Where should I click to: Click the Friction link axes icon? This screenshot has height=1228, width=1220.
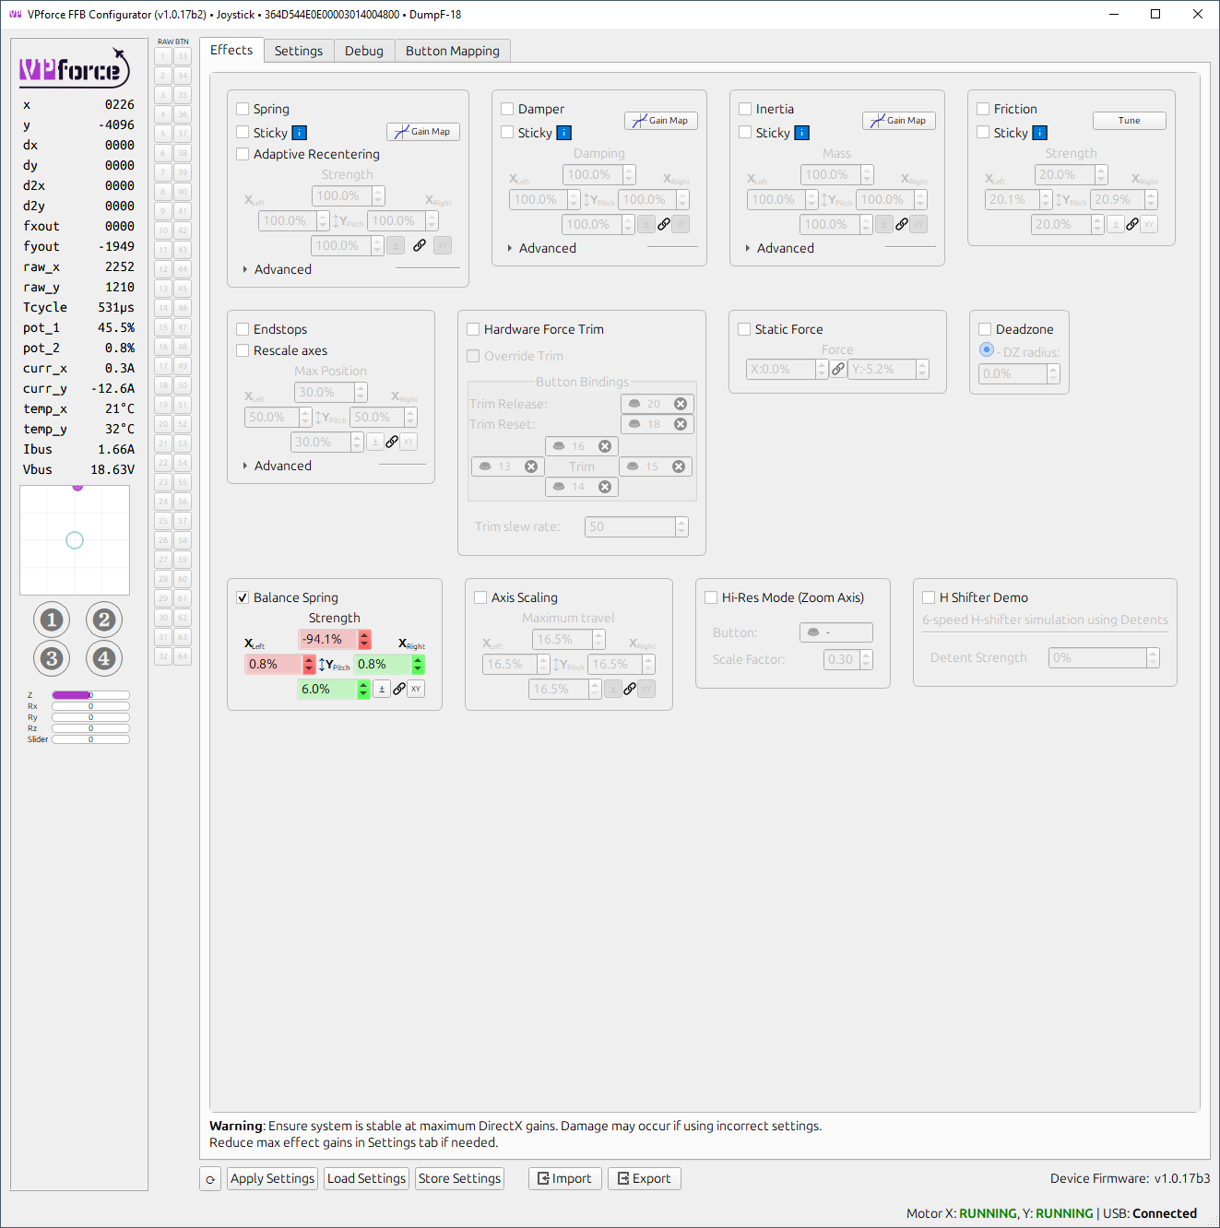click(1132, 224)
